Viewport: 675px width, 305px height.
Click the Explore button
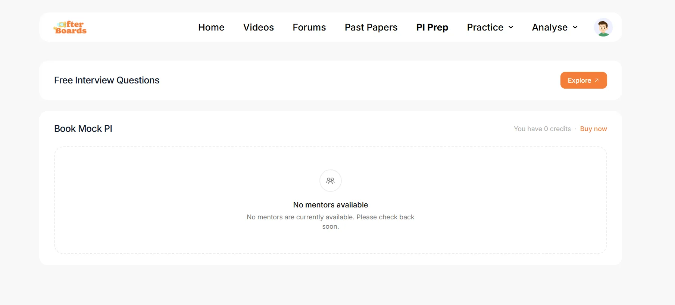584,80
